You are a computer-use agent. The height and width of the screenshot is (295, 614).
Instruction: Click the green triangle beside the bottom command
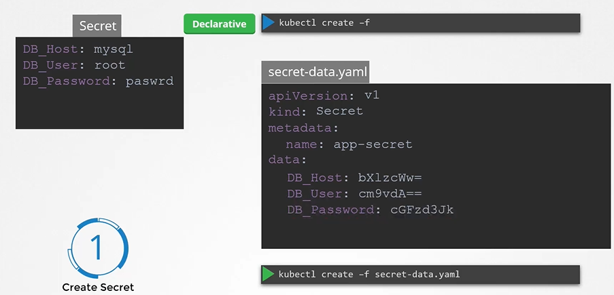point(269,274)
